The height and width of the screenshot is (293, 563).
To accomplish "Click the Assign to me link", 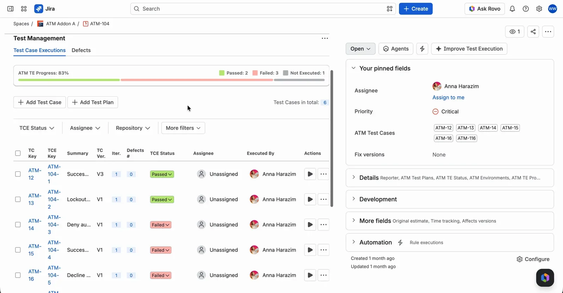I will tap(448, 98).
